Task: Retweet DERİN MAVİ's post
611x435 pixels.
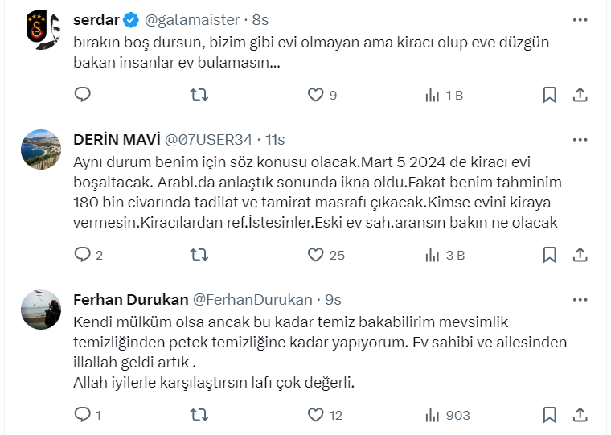Action: pos(199,255)
